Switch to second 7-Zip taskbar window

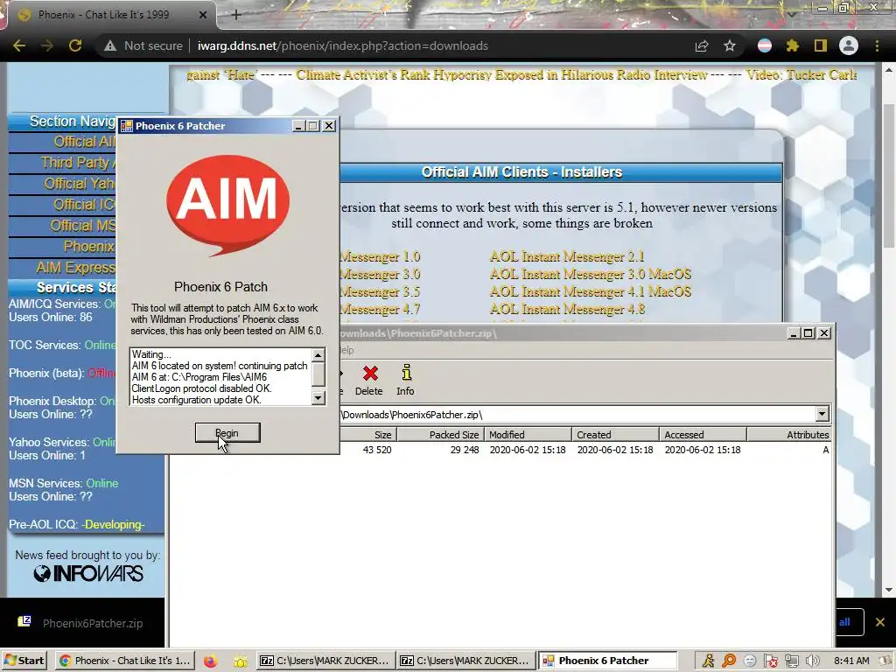click(465, 661)
